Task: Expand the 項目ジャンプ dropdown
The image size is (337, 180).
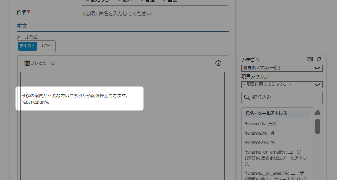Action: click(x=282, y=84)
